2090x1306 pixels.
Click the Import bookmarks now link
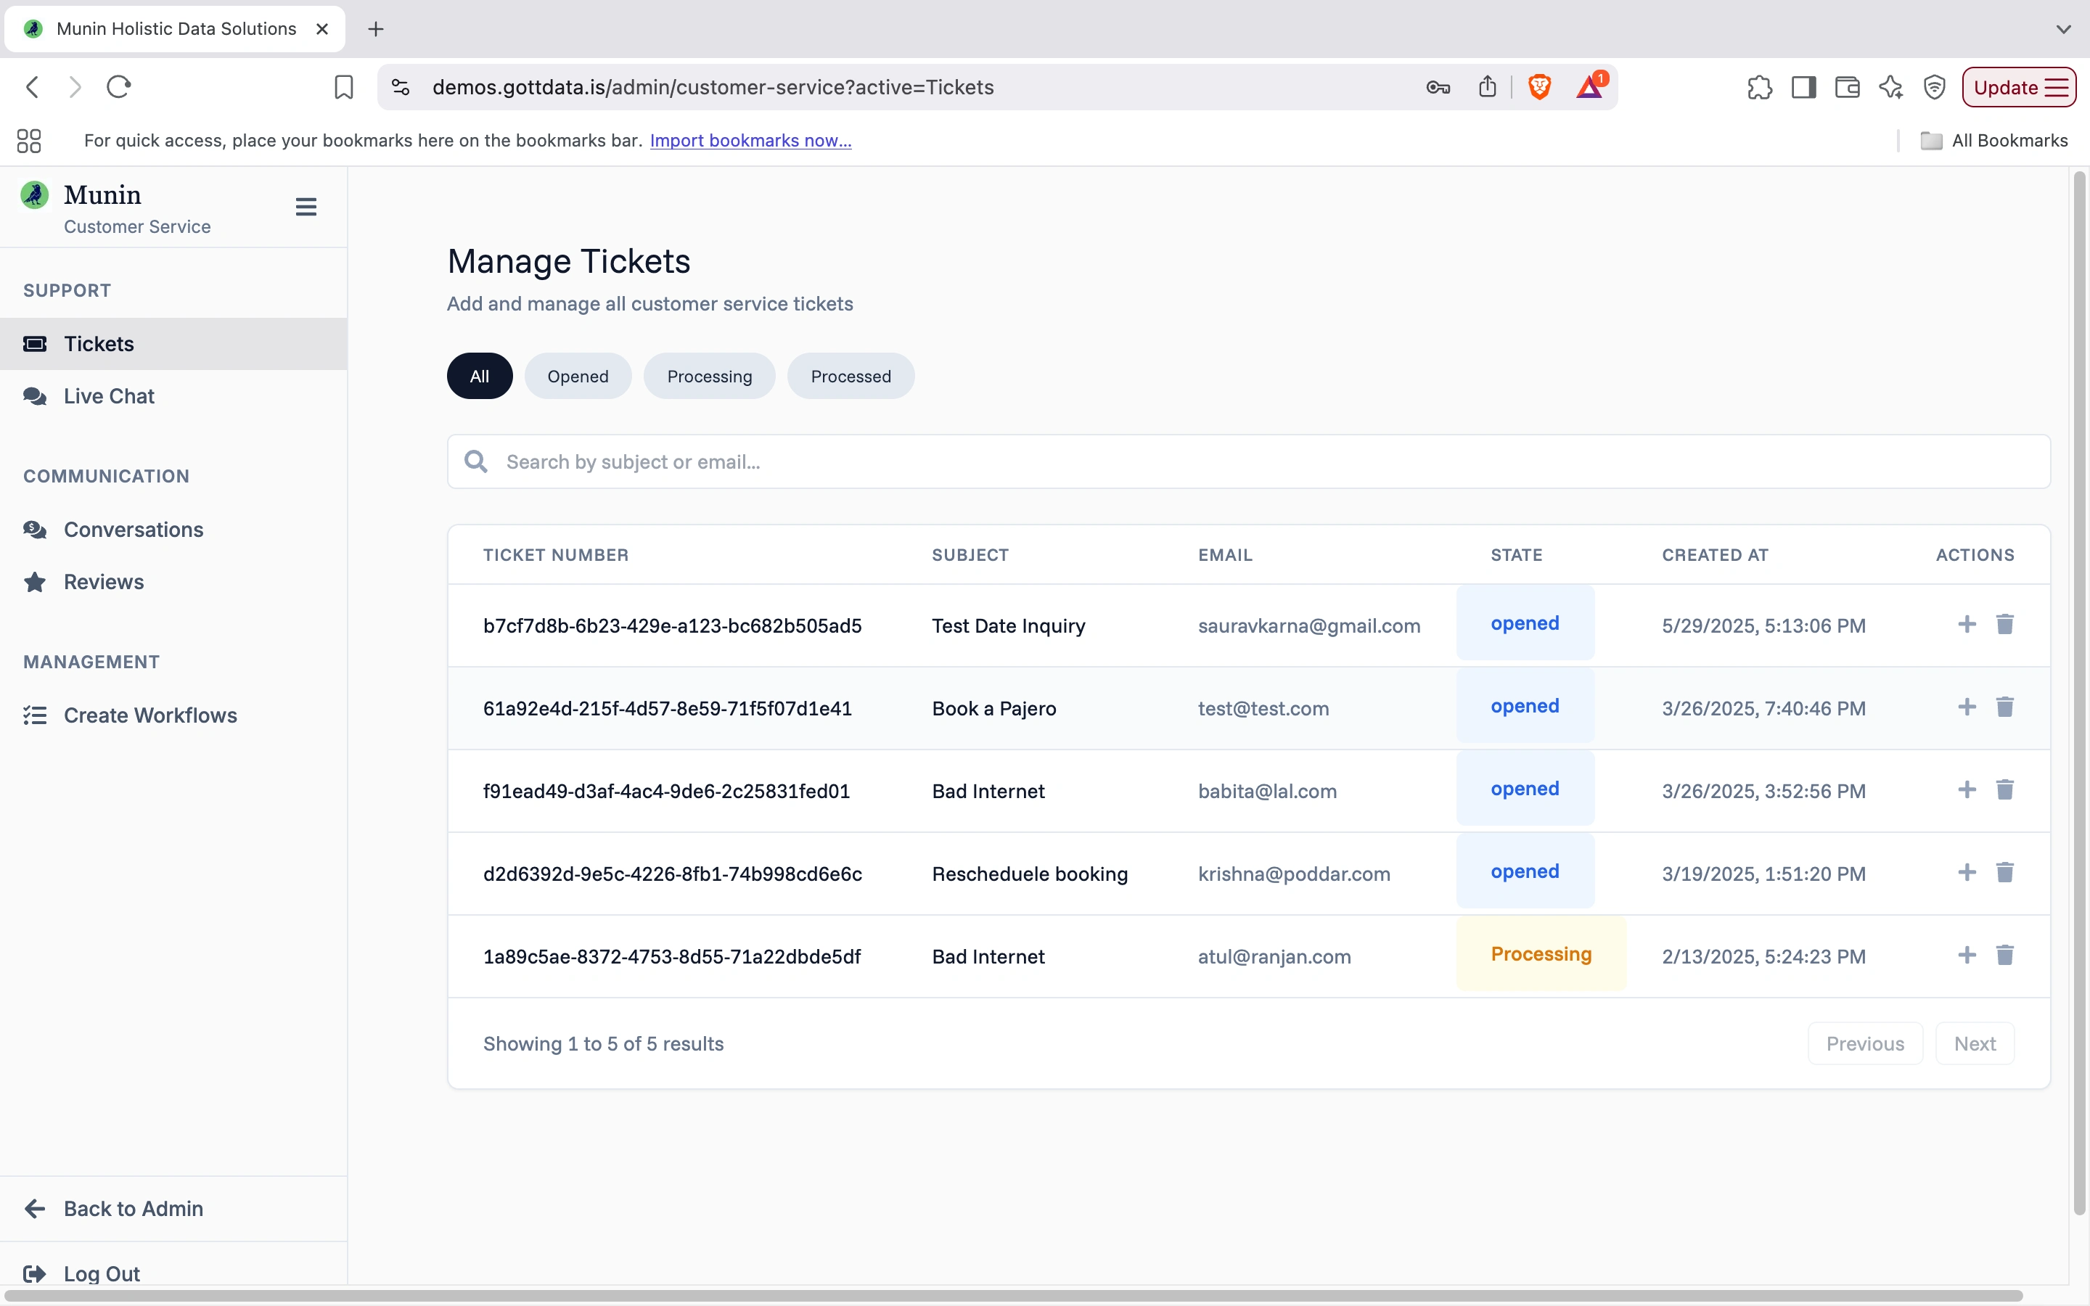pyautogui.click(x=750, y=140)
